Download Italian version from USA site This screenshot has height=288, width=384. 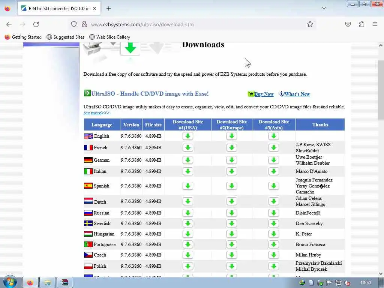pos(188,171)
